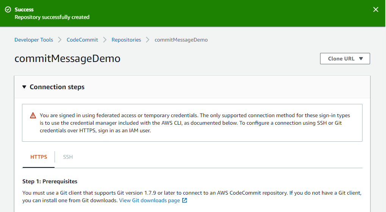Click the Step 1: Prerequisites heading
The width and height of the screenshot is (386, 212).
pos(50,181)
